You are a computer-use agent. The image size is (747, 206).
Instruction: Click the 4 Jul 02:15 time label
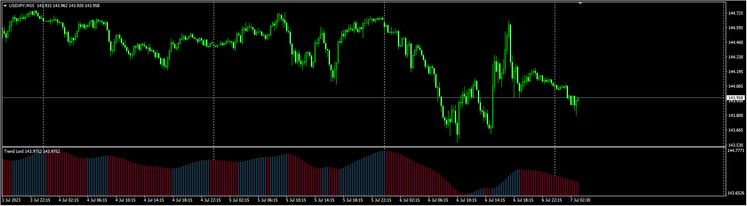pyautogui.click(x=69, y=200)
